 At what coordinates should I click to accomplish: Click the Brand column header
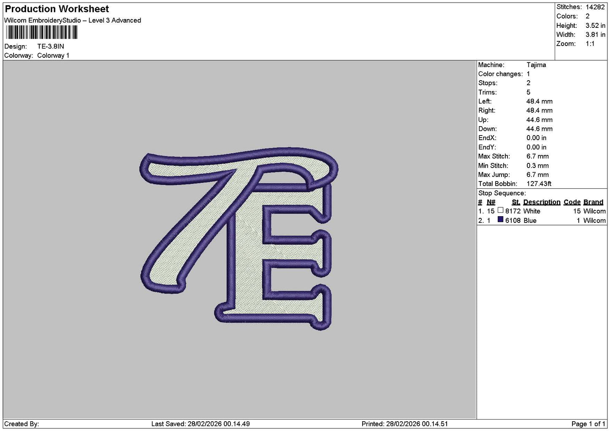click(593, 202)
